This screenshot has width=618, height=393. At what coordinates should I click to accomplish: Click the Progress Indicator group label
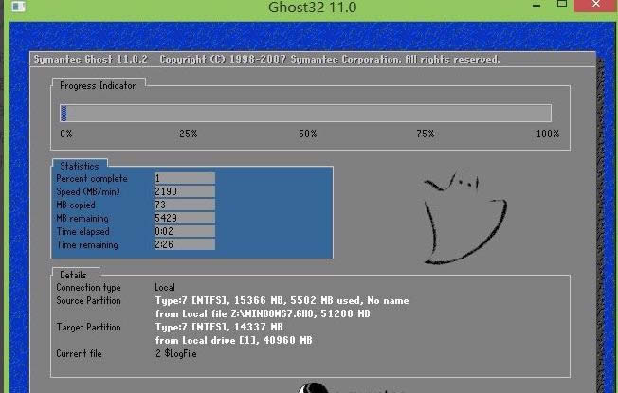pos(98,86)
